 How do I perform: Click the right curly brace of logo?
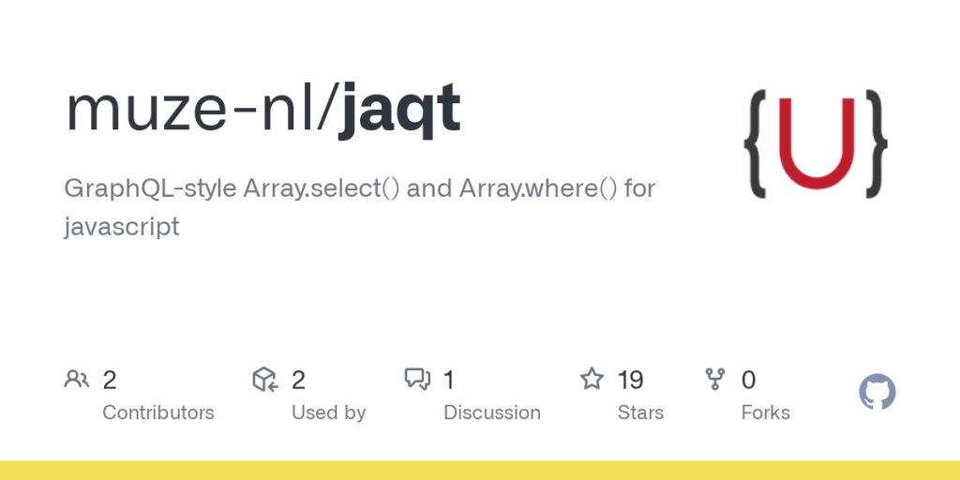tap(874, 143)
